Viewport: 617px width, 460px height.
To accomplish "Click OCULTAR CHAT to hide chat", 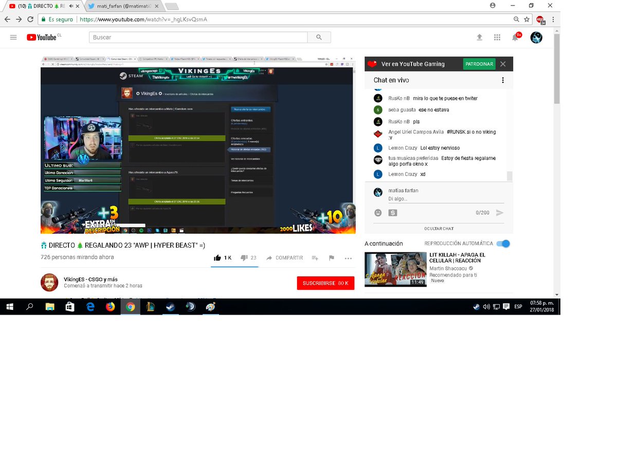I will pos(439,229).
